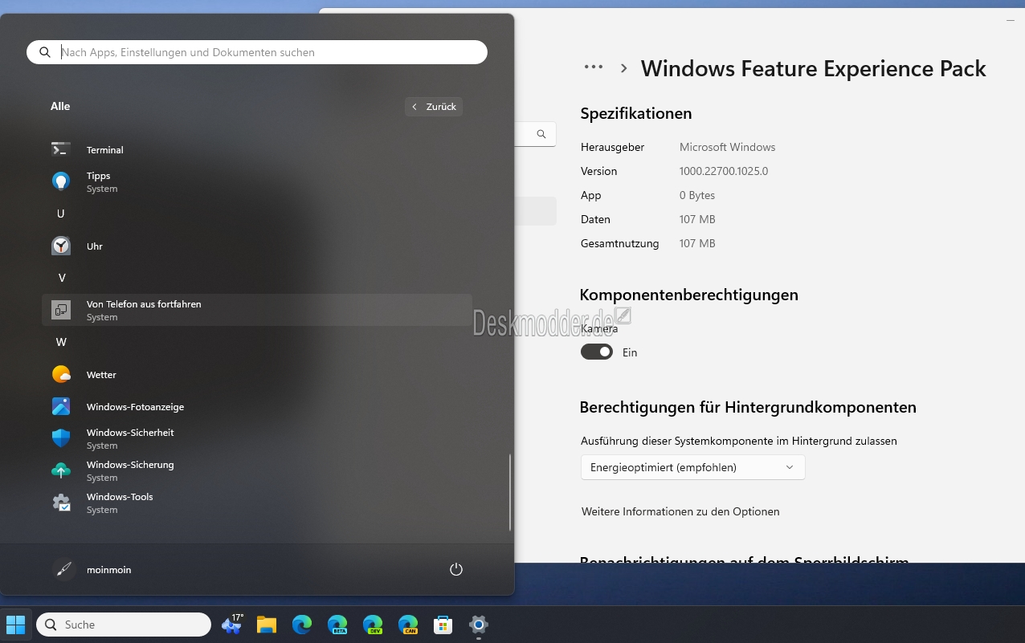1025x643 pixels.
Task: Open the Wetter app icon
Action: pyautogui.click(x=61, y=374)
